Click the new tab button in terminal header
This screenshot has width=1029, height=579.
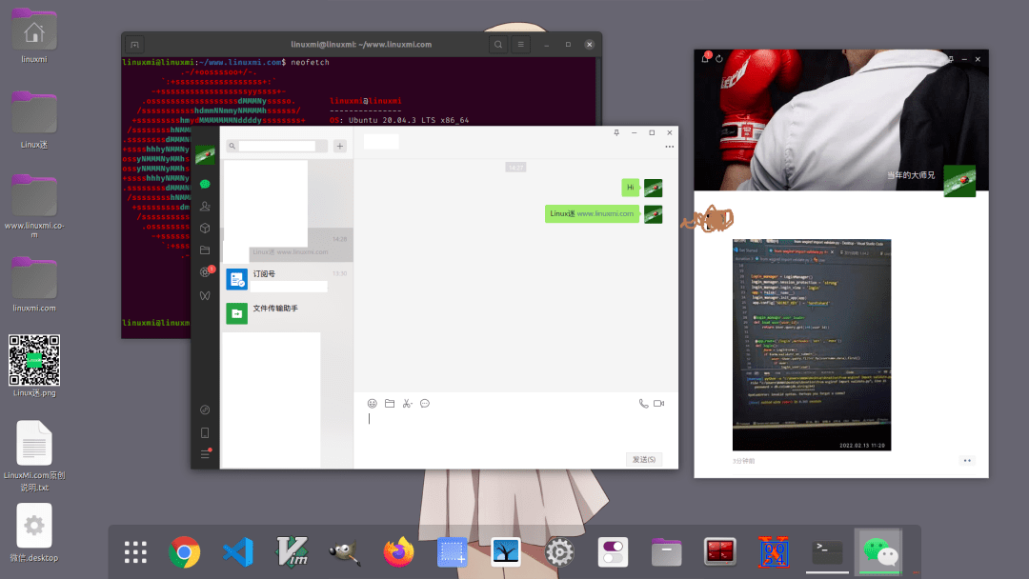point(134,45)
